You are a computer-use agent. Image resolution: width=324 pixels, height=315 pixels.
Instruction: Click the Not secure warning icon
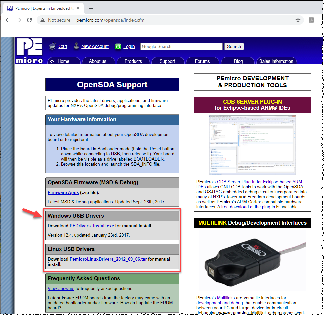(x=43, y=20)
